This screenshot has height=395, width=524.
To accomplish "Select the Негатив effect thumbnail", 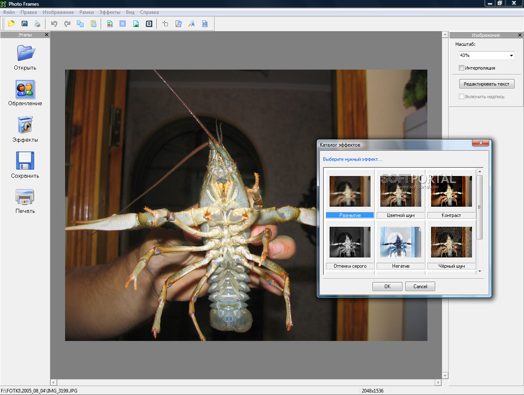I will [x=400, y=242].
